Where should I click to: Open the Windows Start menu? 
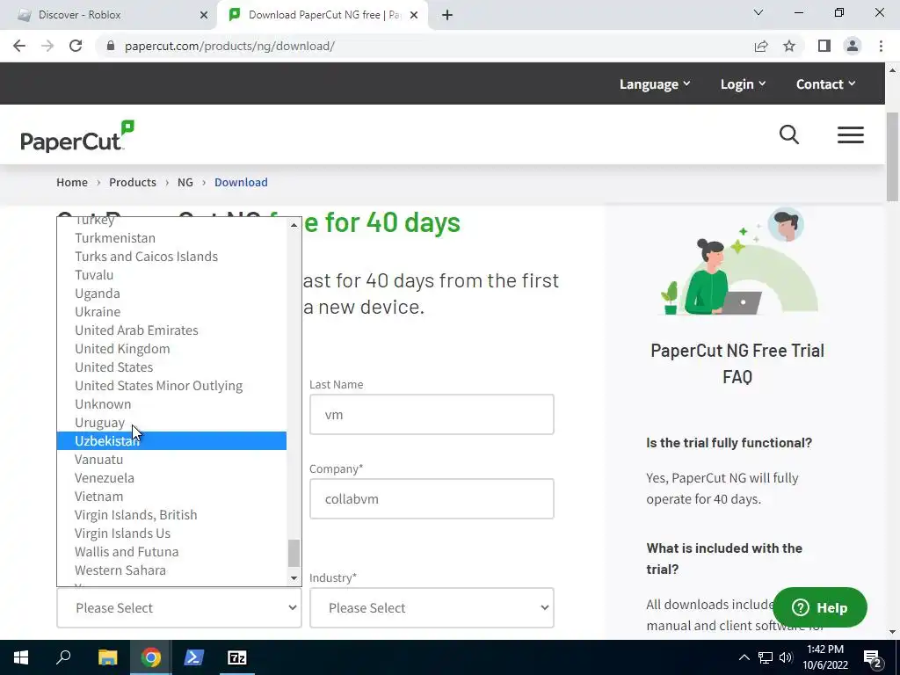point(21,657)
